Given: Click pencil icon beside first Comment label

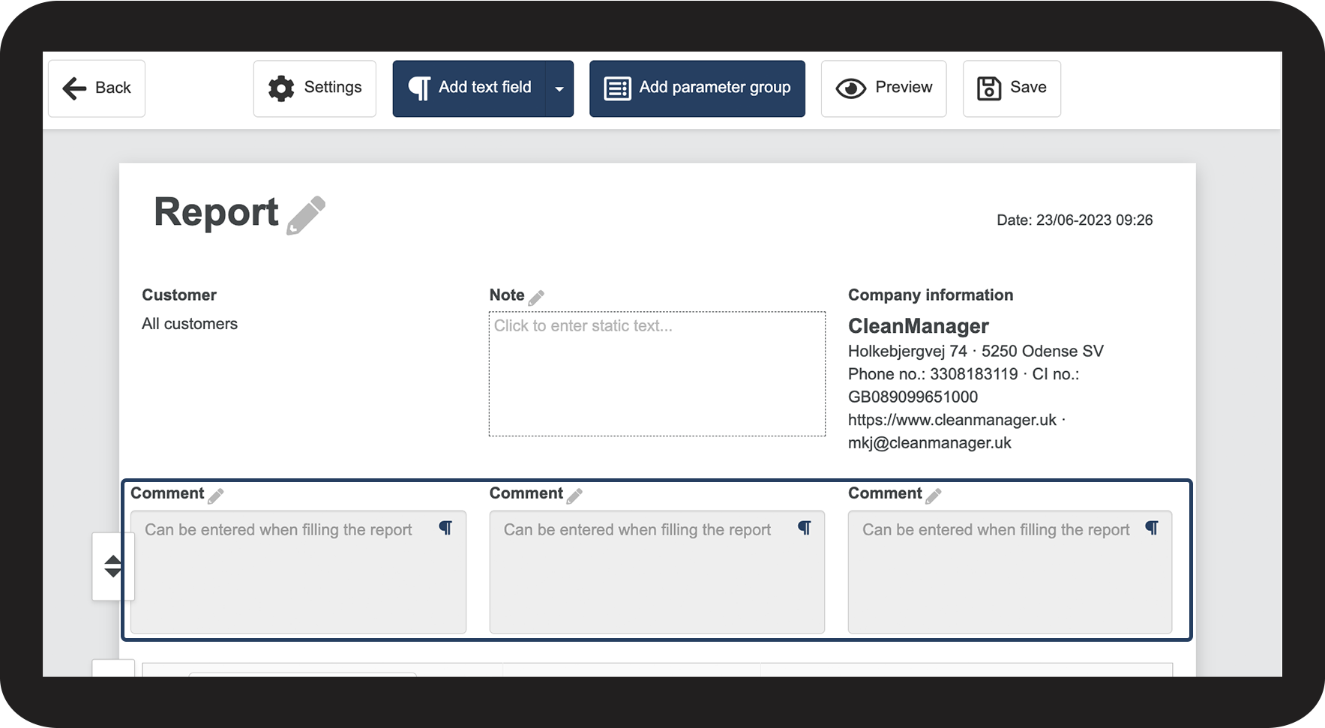Looking at the screenshot, I should [x=216, y=496].
